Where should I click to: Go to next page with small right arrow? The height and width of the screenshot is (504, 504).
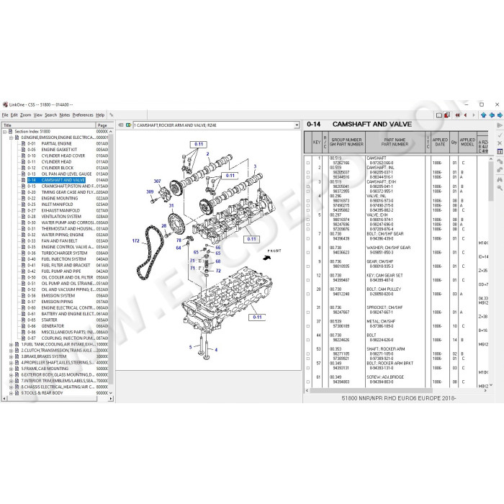pos(474,115)
